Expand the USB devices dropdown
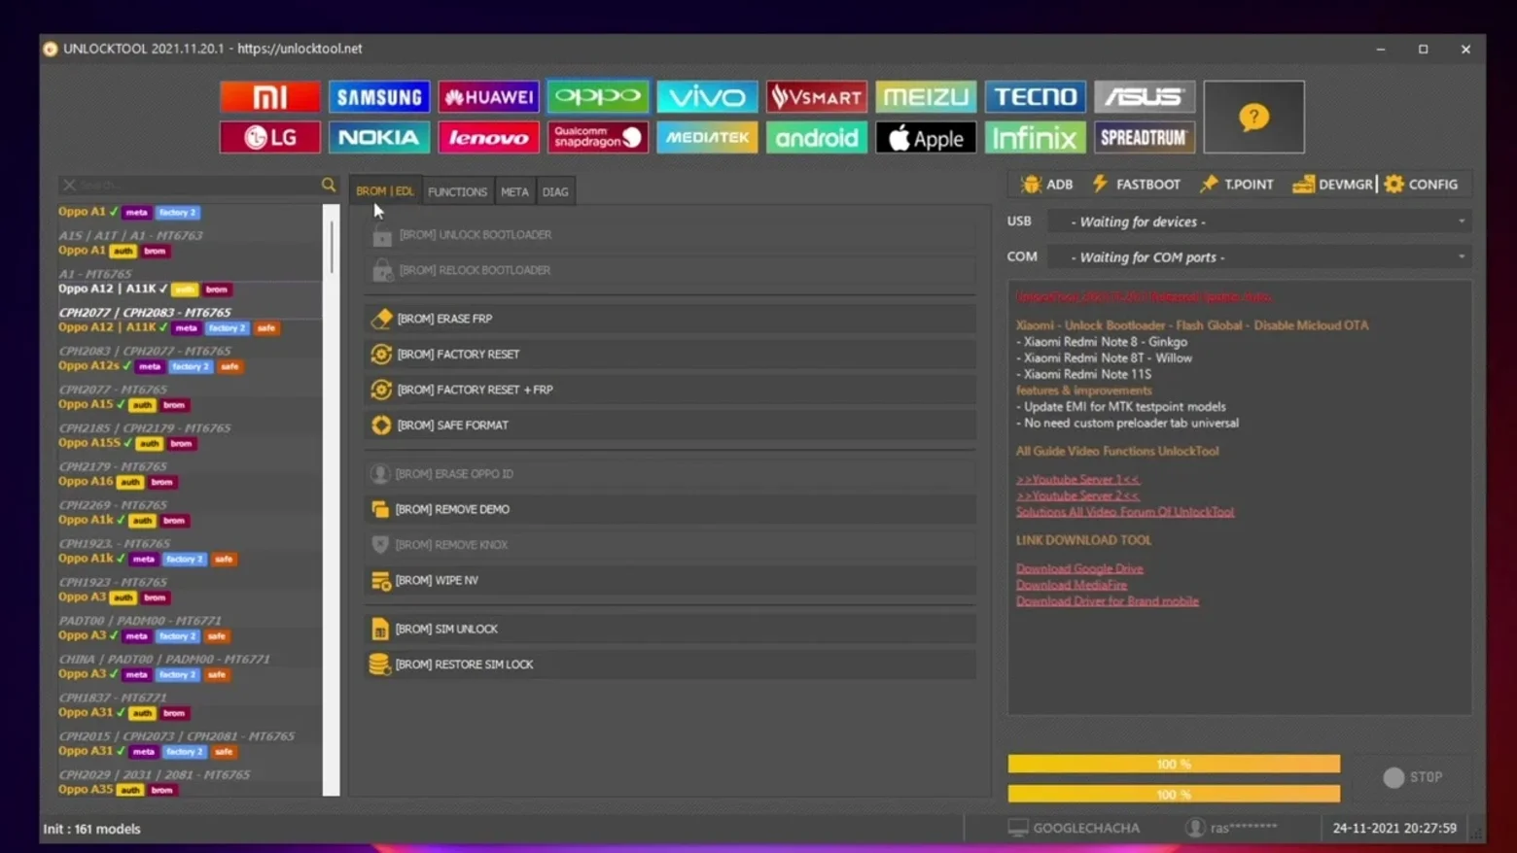Viewport: 1517px width, 853px height. point(1259,222)
